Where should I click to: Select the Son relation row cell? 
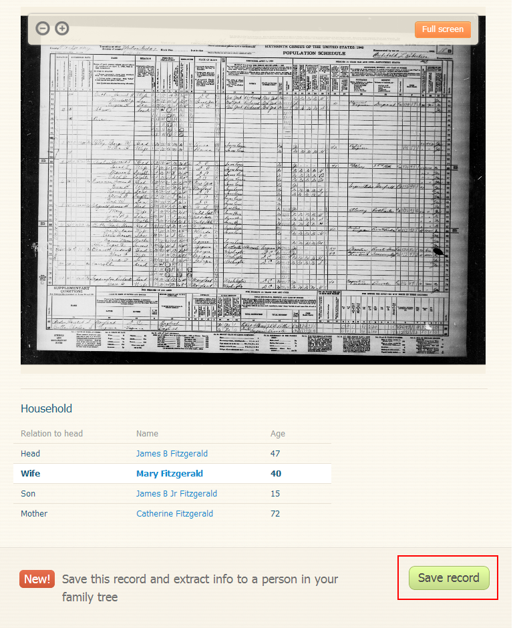28,493
